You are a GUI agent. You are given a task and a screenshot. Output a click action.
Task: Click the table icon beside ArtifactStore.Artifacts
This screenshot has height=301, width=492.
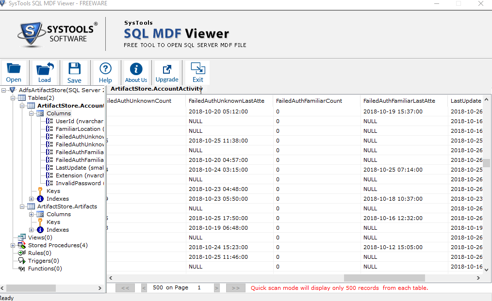click(x=31, y=206)
